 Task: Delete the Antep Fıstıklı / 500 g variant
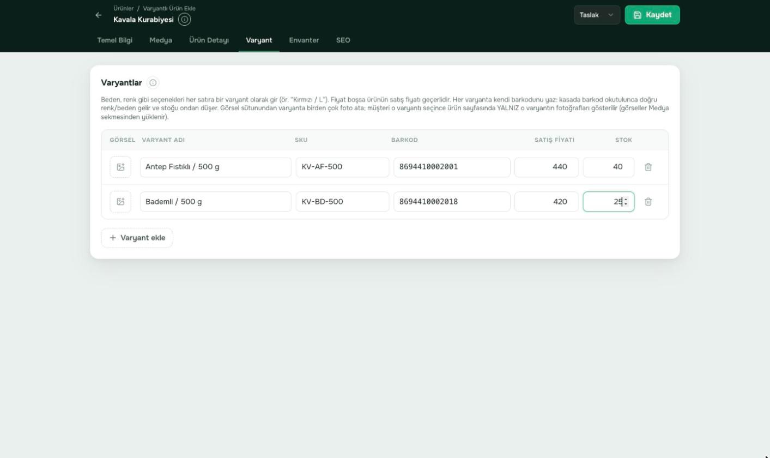pyautogui.click(x=648, y=167)
